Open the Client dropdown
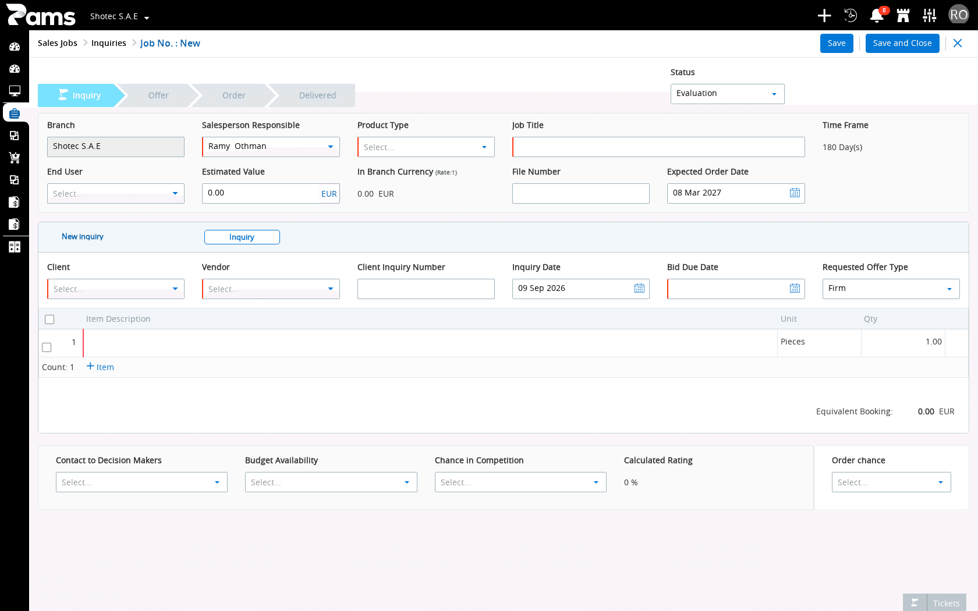This screenshot has height=611, width=978. click(x=115, y=289)
